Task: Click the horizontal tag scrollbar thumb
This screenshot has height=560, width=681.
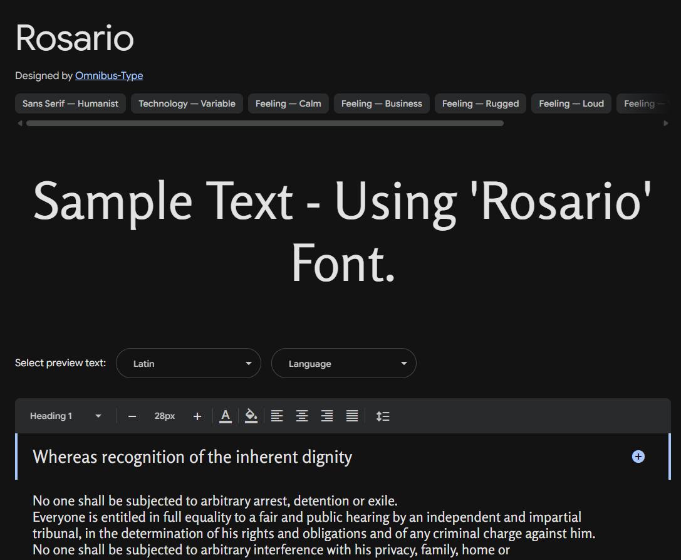Action: pyautogui.click(x=265, y=124)
